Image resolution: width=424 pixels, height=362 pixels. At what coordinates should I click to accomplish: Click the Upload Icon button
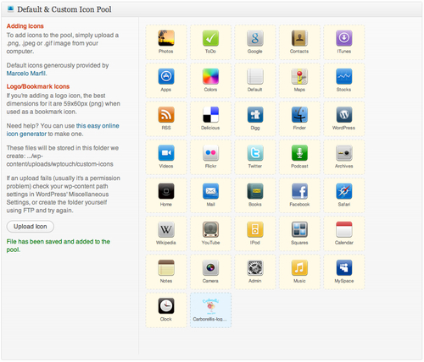[x=31, y=227]
